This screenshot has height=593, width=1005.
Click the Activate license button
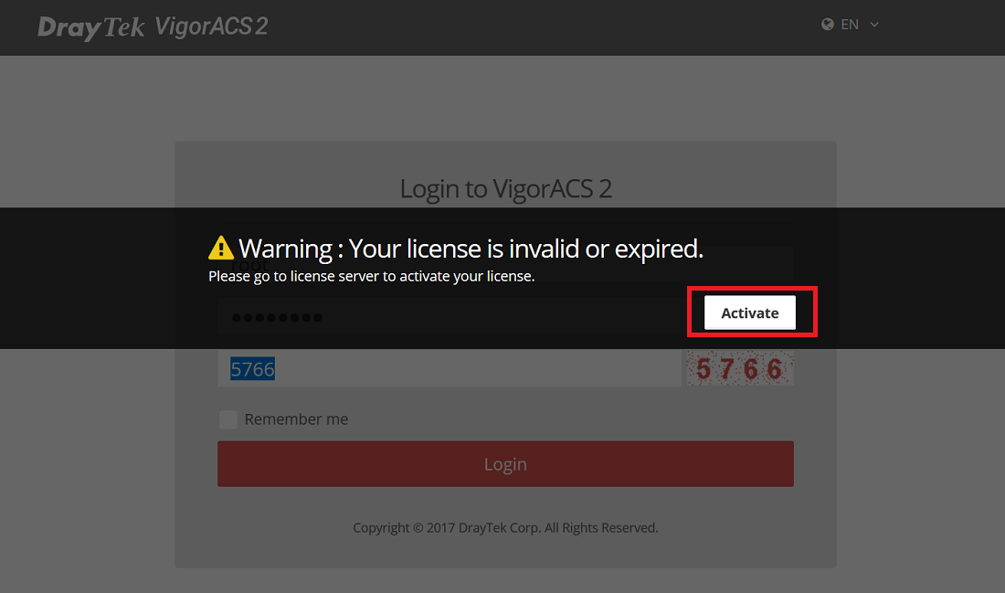click(x=749, y=312)
